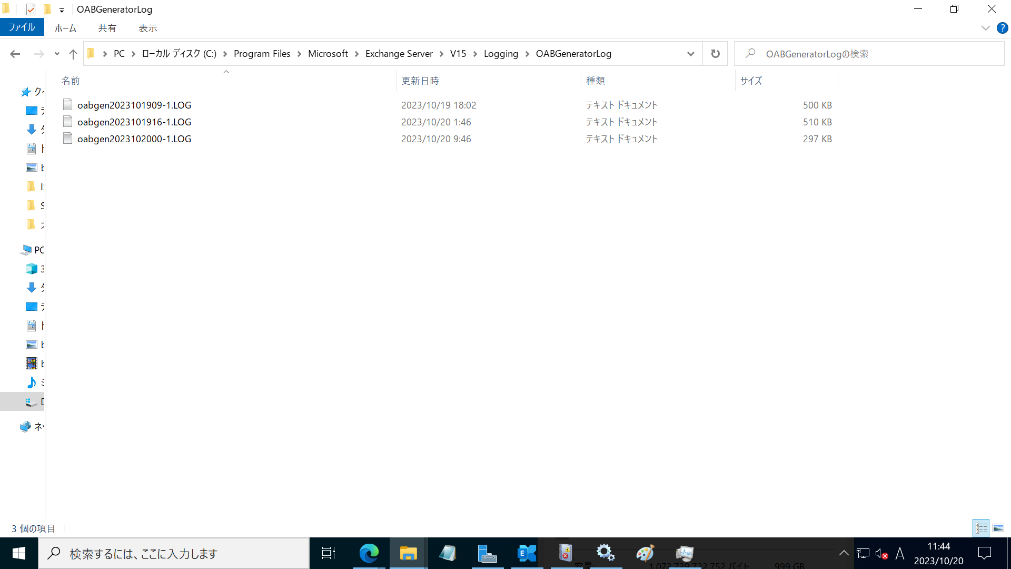
Task: Open the gears settings app on taskbar
Action: point(606,553)
